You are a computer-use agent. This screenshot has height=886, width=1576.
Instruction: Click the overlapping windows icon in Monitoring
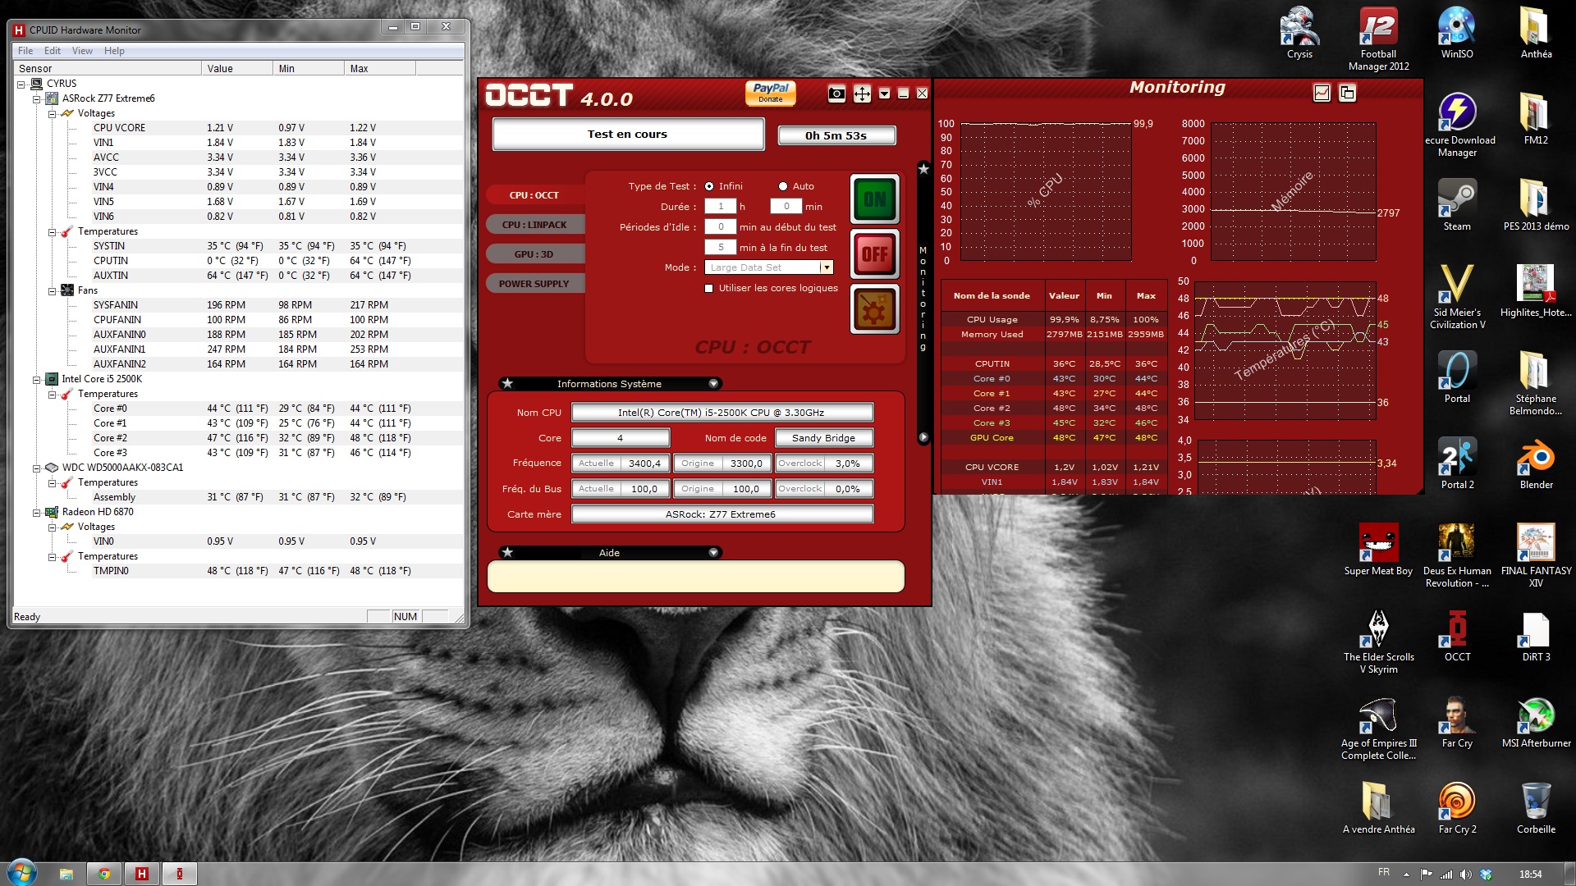[1347, 93]
